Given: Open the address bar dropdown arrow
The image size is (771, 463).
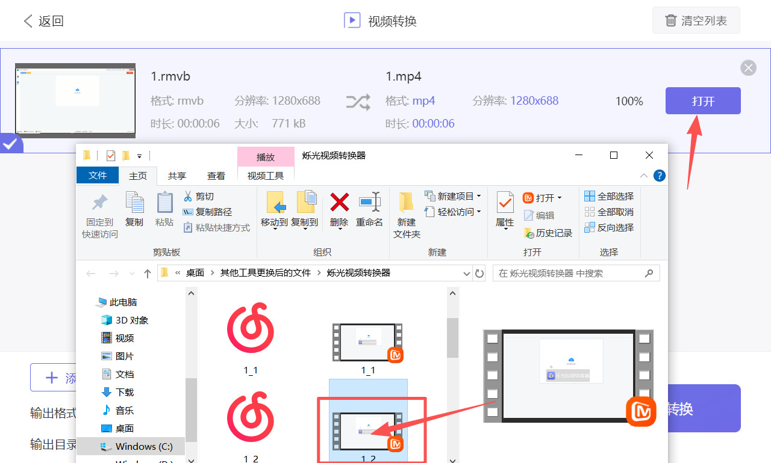Looking at the screenshot, I should [x=467, y=273].
